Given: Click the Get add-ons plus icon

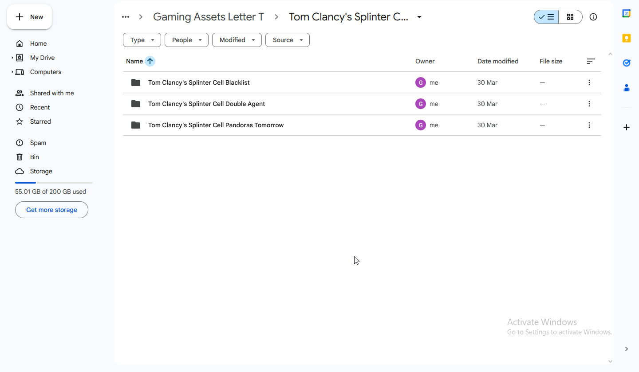Looking at the screenshot, I should click(x=627, y=127).
